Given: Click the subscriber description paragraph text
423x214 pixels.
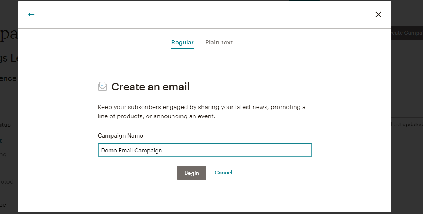Looking at the screenshot, I should [201, 111].
